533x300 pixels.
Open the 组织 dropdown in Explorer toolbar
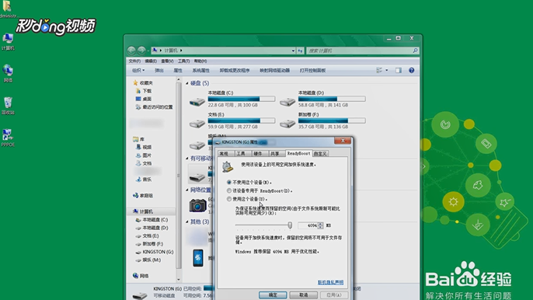click(138, 71)
